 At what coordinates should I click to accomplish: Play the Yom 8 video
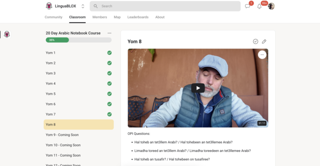pos(198,88)
